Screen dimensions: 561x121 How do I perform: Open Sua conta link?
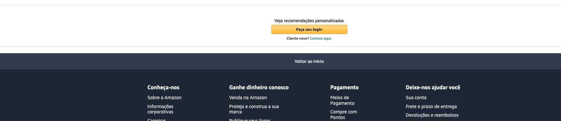(x=416, y=98)
